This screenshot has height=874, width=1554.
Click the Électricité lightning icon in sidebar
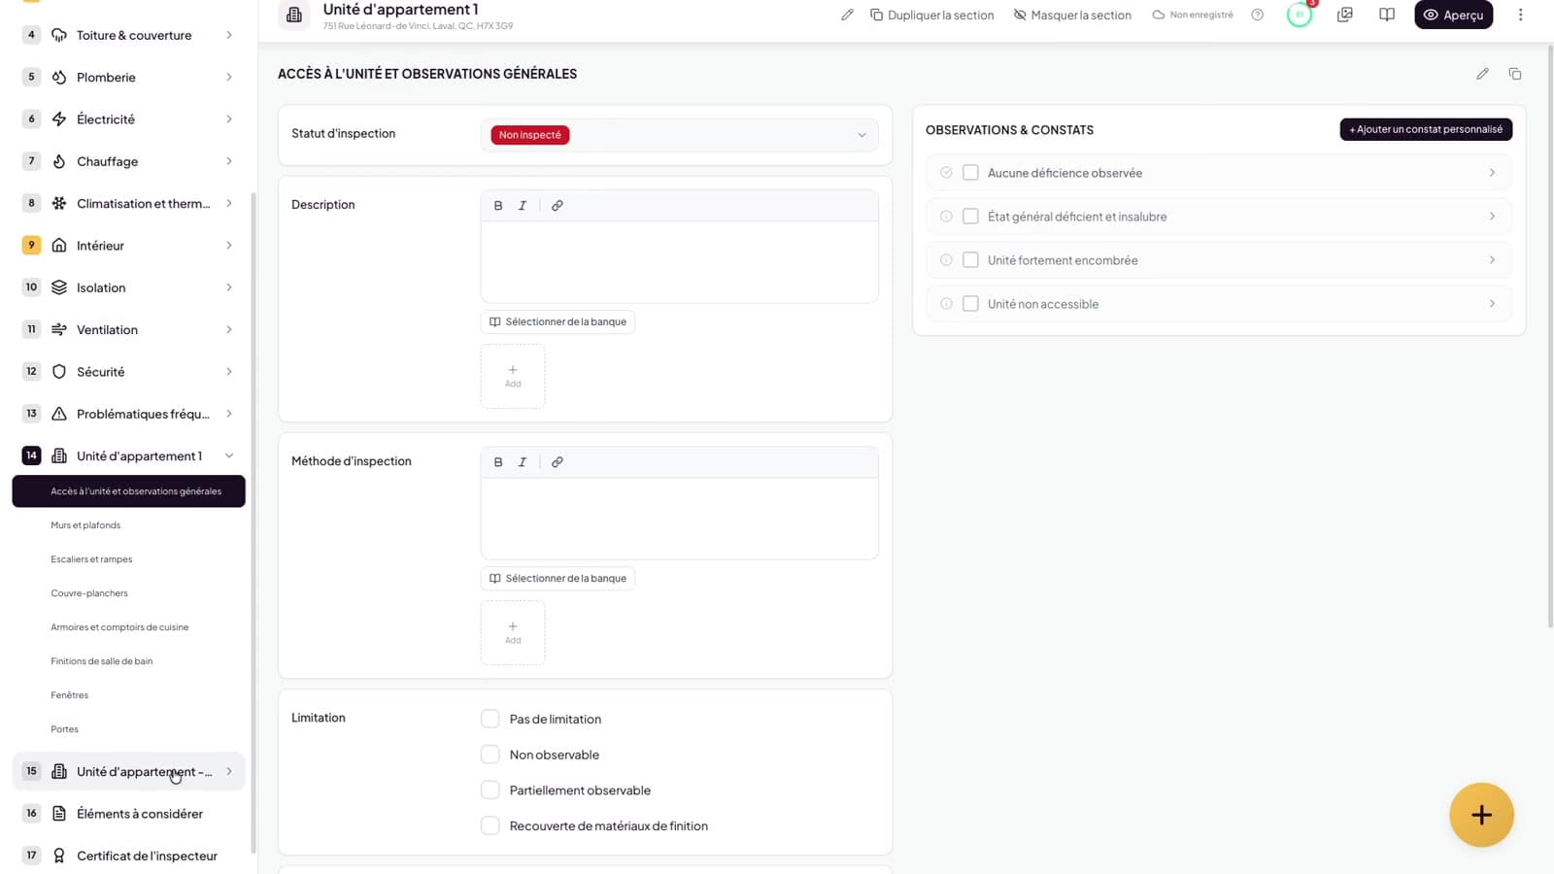pos(59,119)
